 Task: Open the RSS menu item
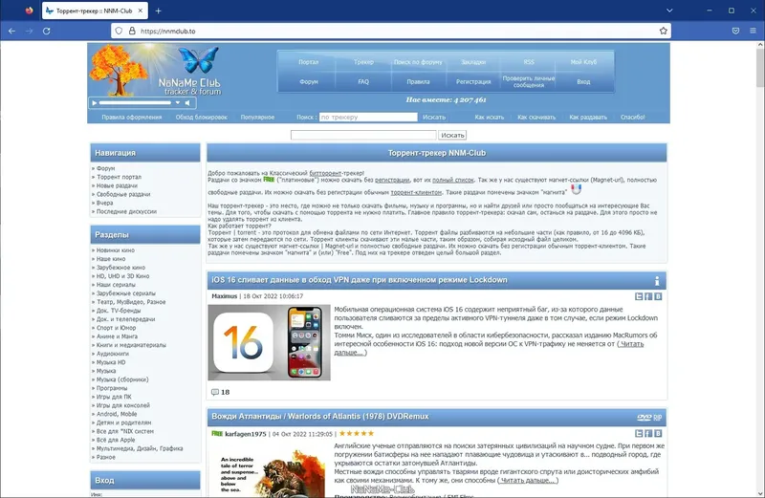pos(529,62)
